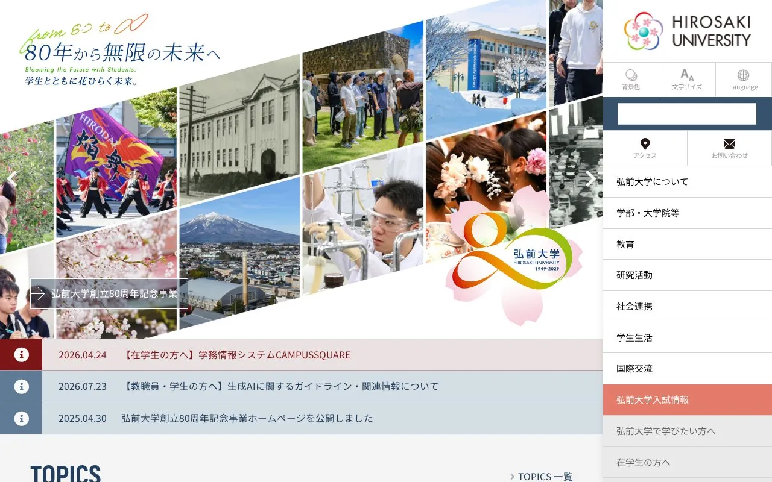This screenshot has width=772, height=482.
Task: Click the date 2025.04.30
Action: (x=82, y=418)
